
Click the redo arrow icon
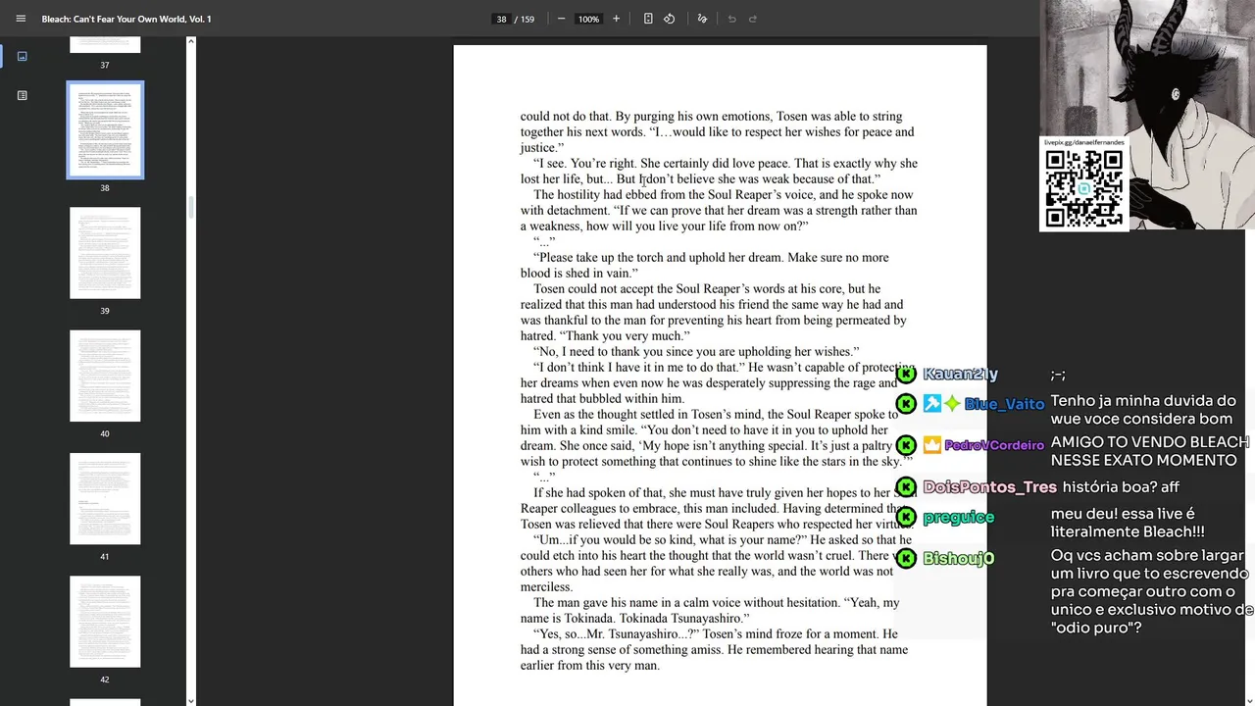coord(753,19)
